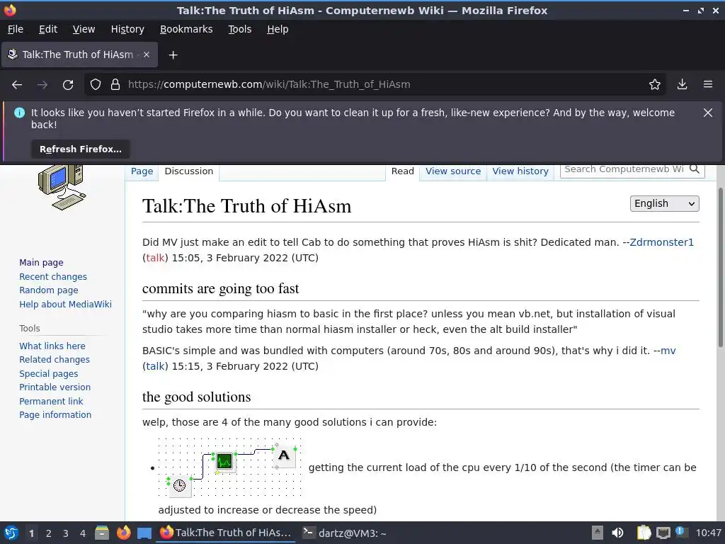The height and width of the screenshot is (544, 725).
Task: Open Zdrmonster1's red talk link
Action: point(155,258)
